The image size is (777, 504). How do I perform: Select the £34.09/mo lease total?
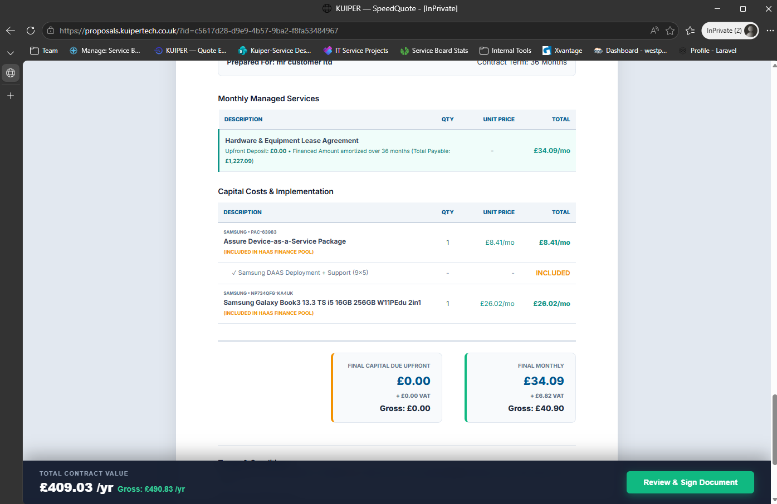552,151
